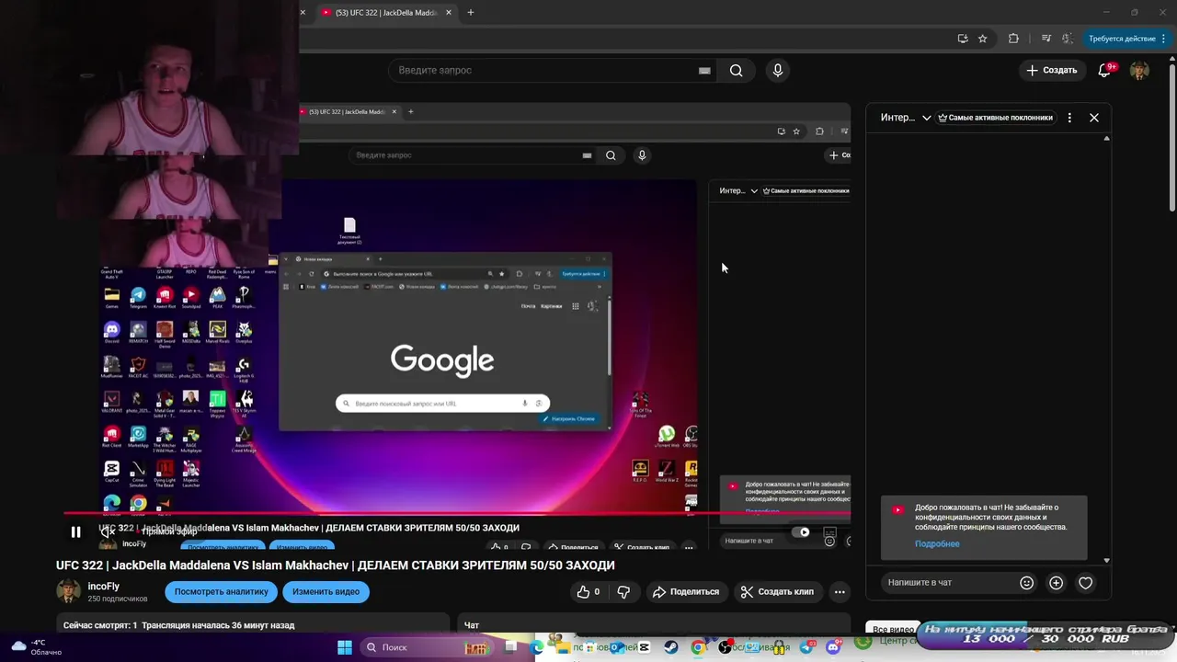Click the install app icon in address bar
Screen dimensions: 1177x662
tap(962, 39)
